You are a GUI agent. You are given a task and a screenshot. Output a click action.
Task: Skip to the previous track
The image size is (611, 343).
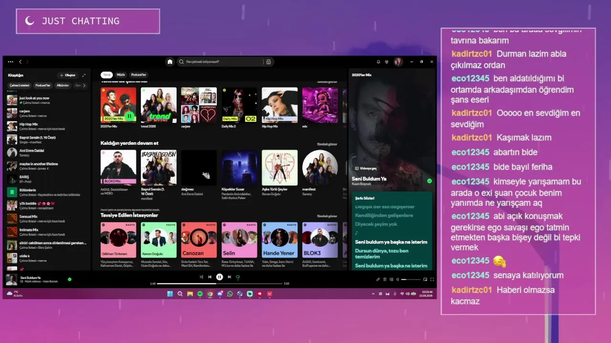(210, 277)
